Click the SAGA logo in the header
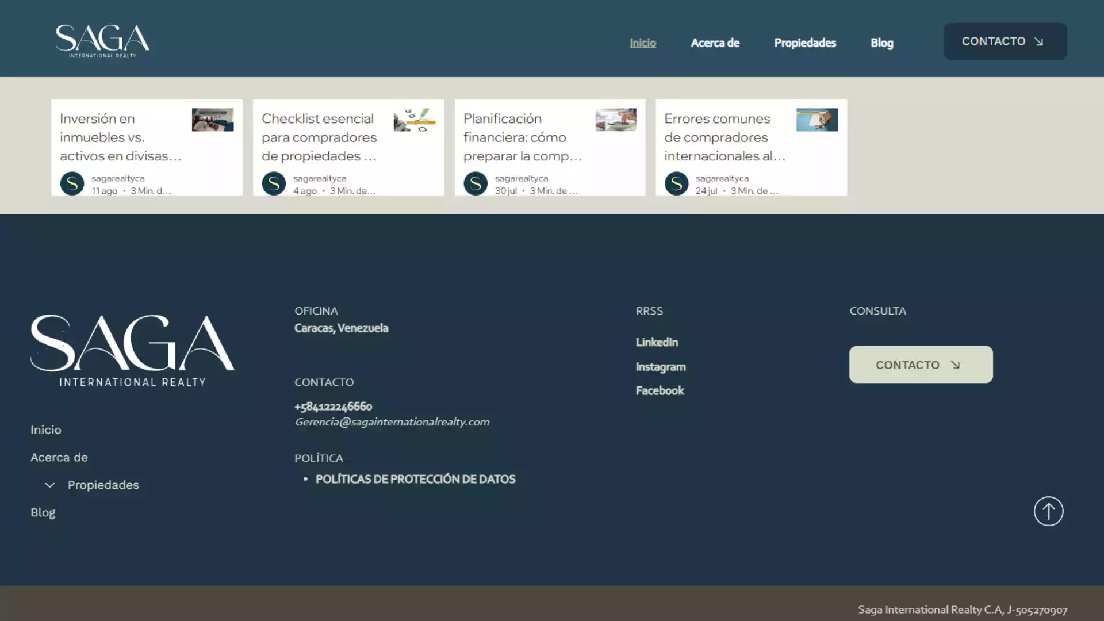Screen dimensions: 1104x621 click(102, 41)
